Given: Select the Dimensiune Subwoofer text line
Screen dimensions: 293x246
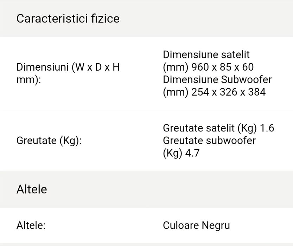Looking at the screenshot, I should pos(217,79).
